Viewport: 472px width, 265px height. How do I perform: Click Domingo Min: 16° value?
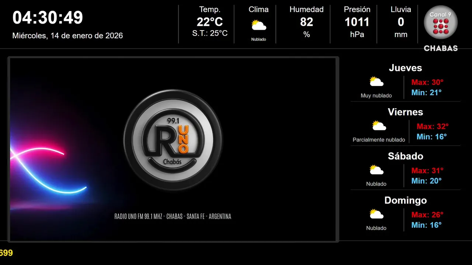[x=426, y=225]
